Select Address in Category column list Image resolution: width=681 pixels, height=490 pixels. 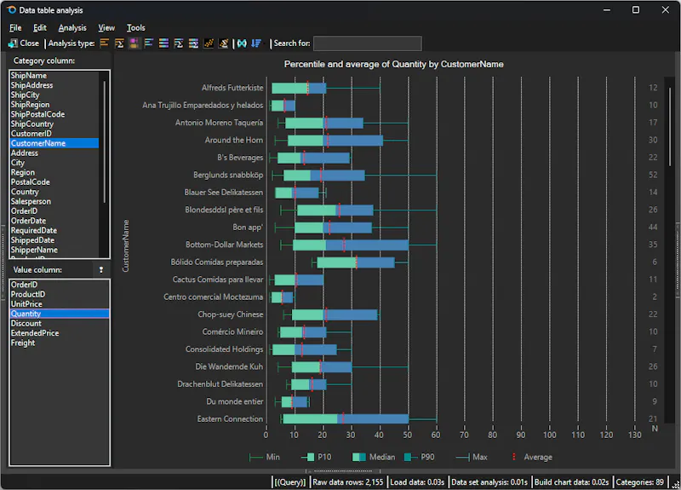coord(54,153)
